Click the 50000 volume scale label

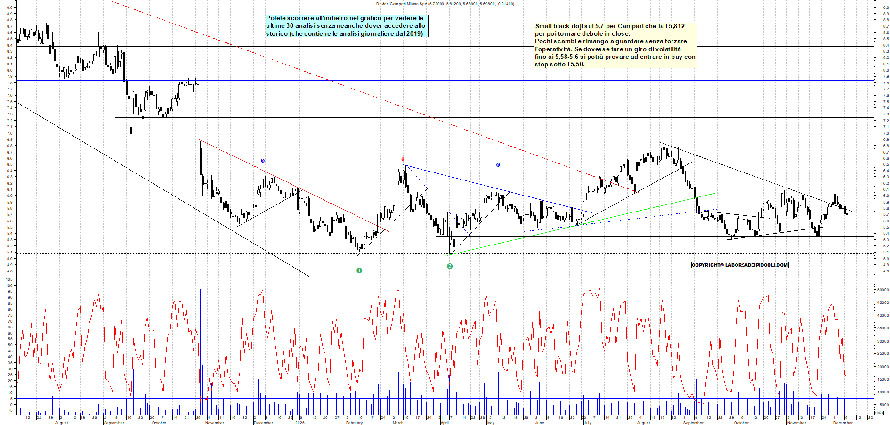882,290
